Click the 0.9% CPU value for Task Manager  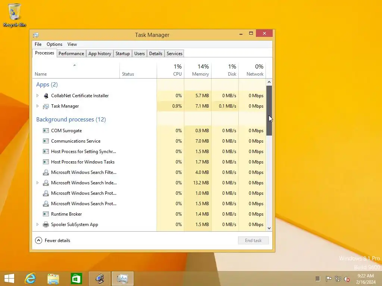pyautogui.click(x=177, y=106)
